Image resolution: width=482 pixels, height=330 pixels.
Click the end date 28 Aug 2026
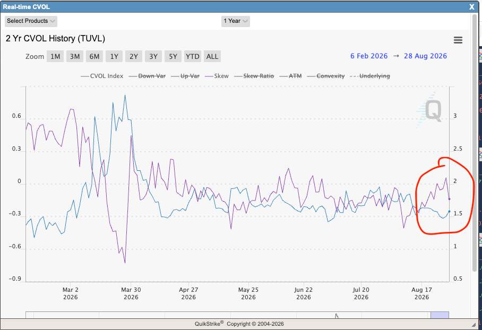425,56
